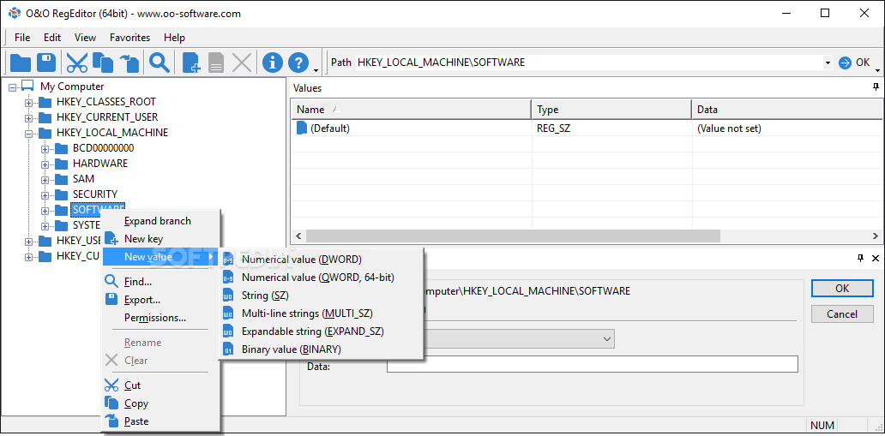Click the save disk toolbar icon
This screenshot has height=436, width=885.
coord(46,63)
